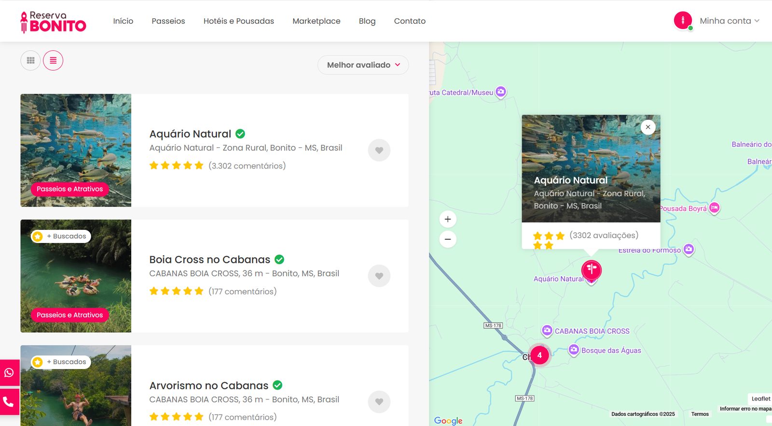The width and height of the screenshot is (772, 426).
Task: Click the Estrela do Formoso map pin
Action: (x=689, y=249)
